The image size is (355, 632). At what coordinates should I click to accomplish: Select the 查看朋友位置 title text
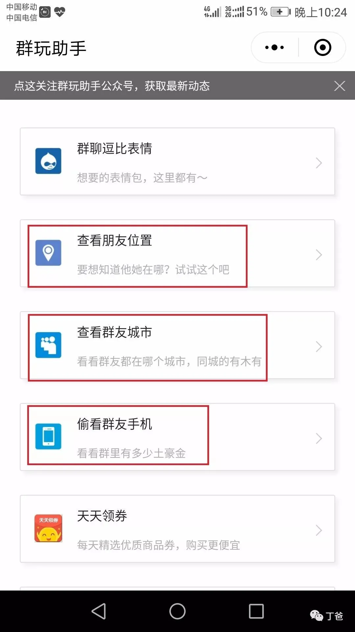[114, 240]
